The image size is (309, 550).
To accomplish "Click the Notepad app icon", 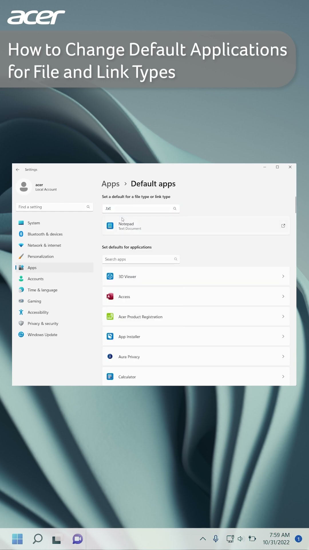I will pyautogui.click(x=110, y=226).
